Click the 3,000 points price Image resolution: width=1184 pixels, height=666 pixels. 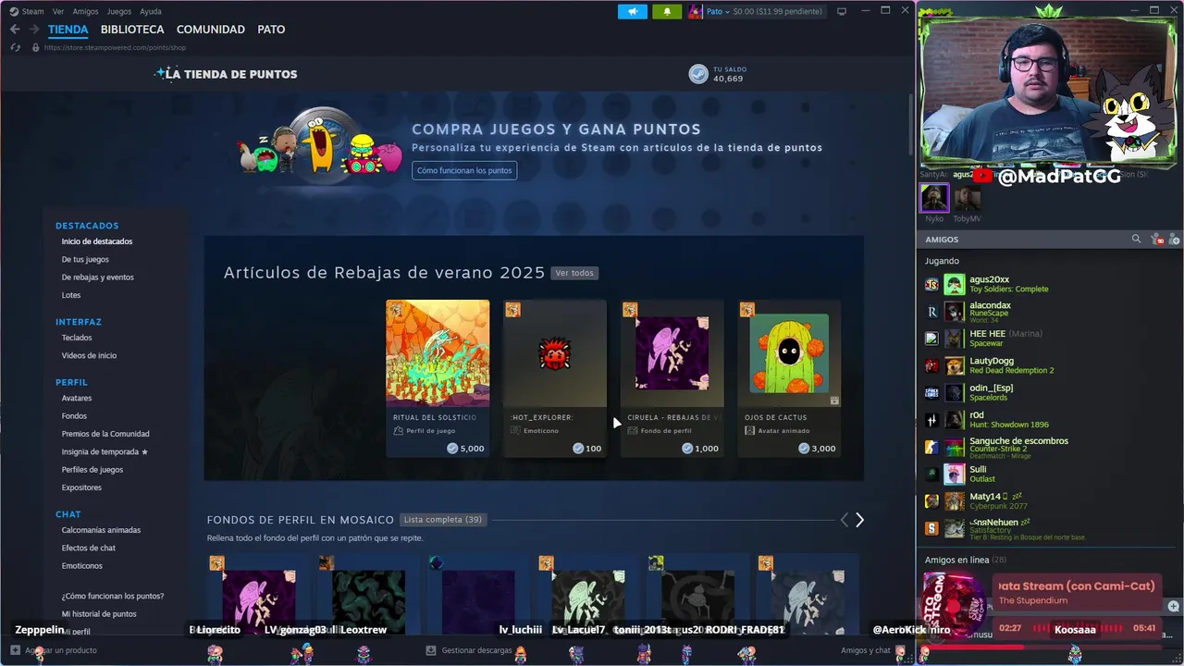817,449
